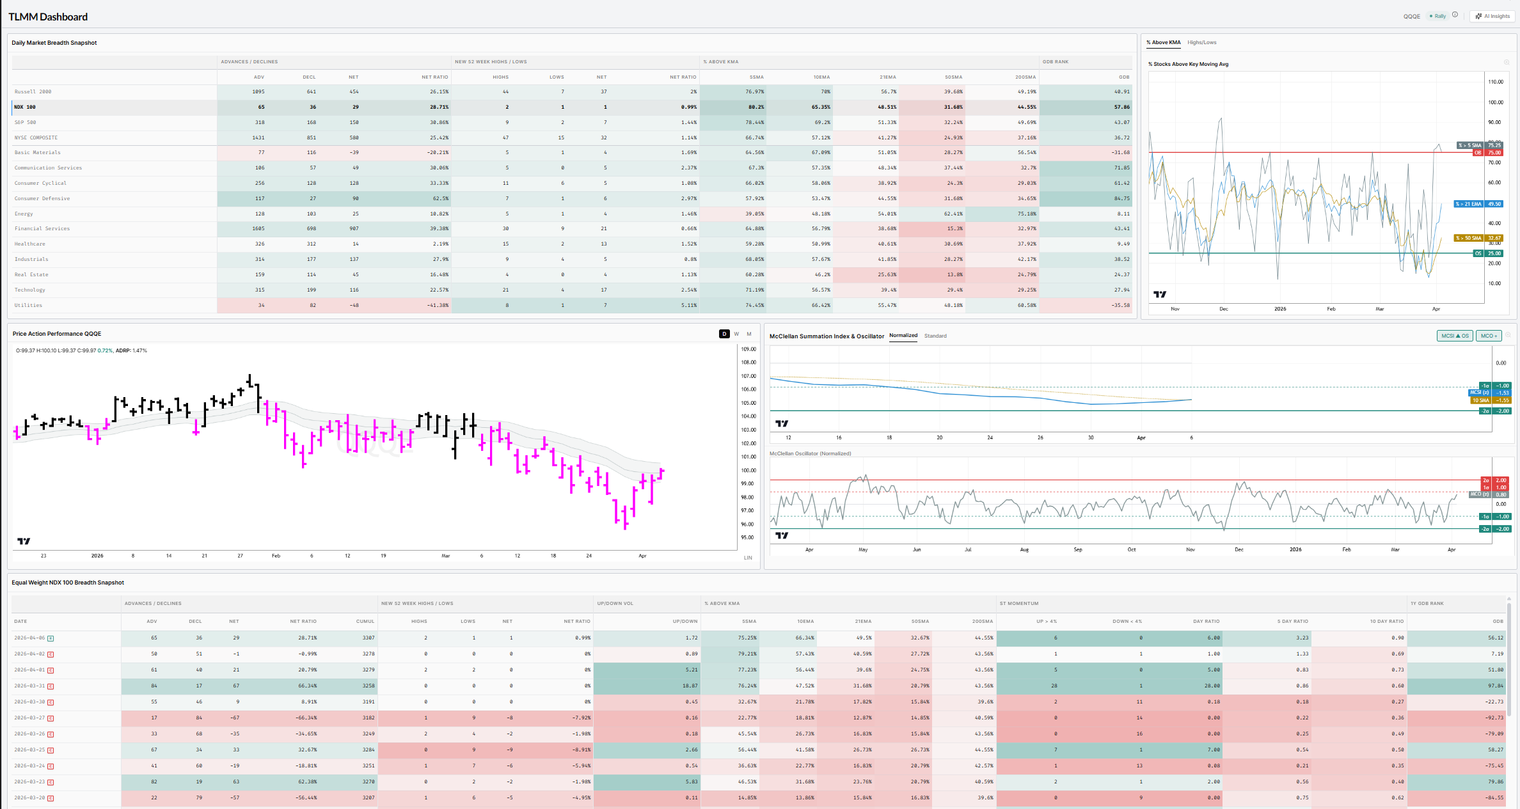Click the red marker icon beside 2026-03-31

51,686
